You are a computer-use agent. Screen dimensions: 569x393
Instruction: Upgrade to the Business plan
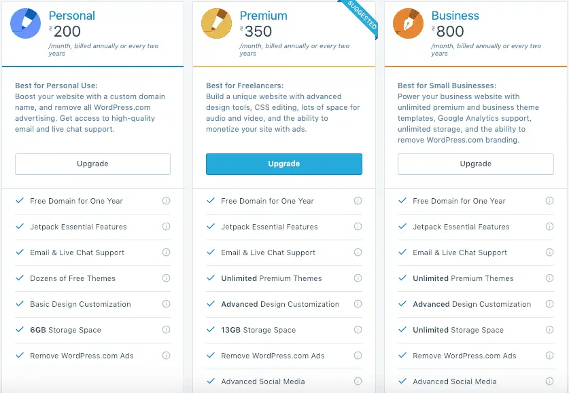tap(476, 164)
